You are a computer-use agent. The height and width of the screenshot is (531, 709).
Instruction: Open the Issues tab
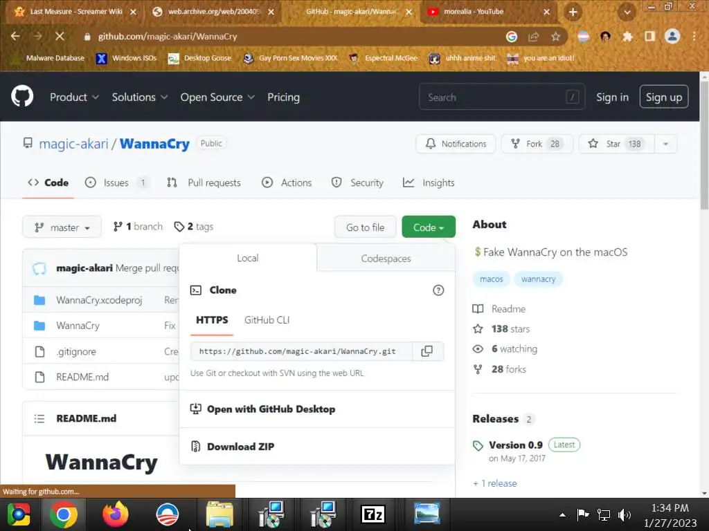click(x=116, y=183)
